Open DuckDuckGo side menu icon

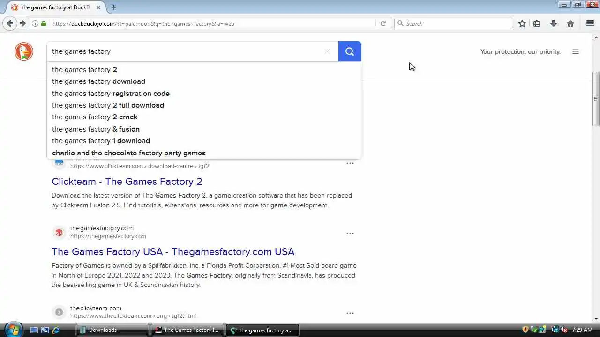[576, 51]
